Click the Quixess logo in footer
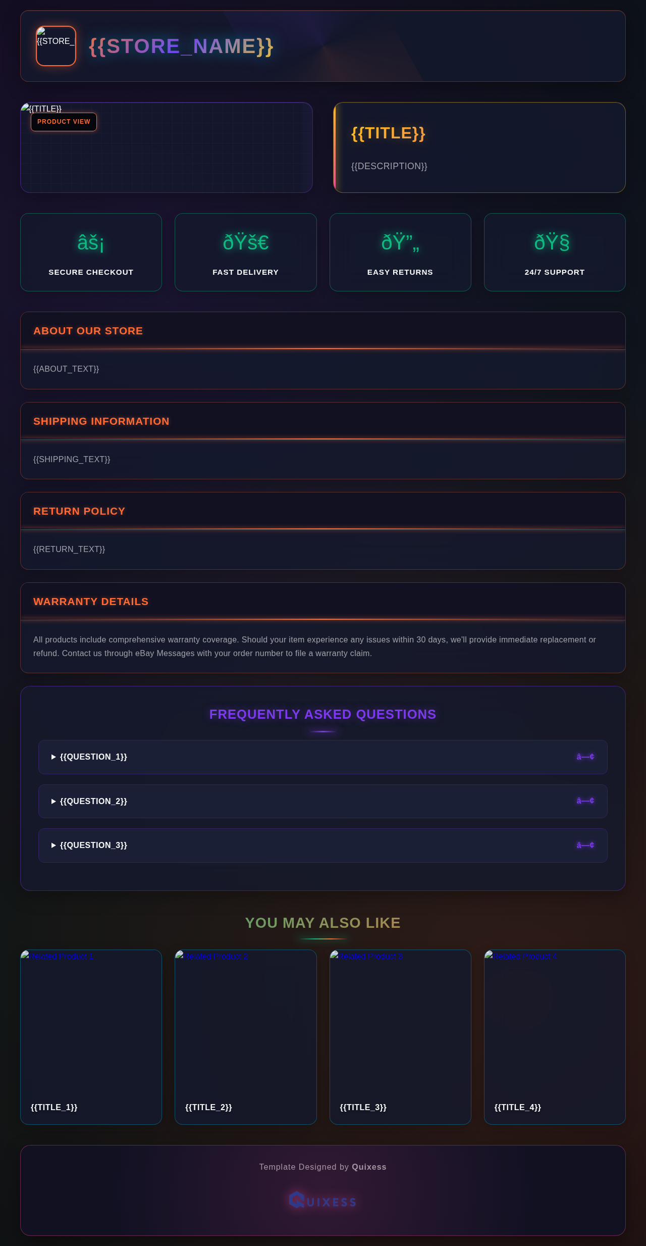 click(x=323, y=1201)
